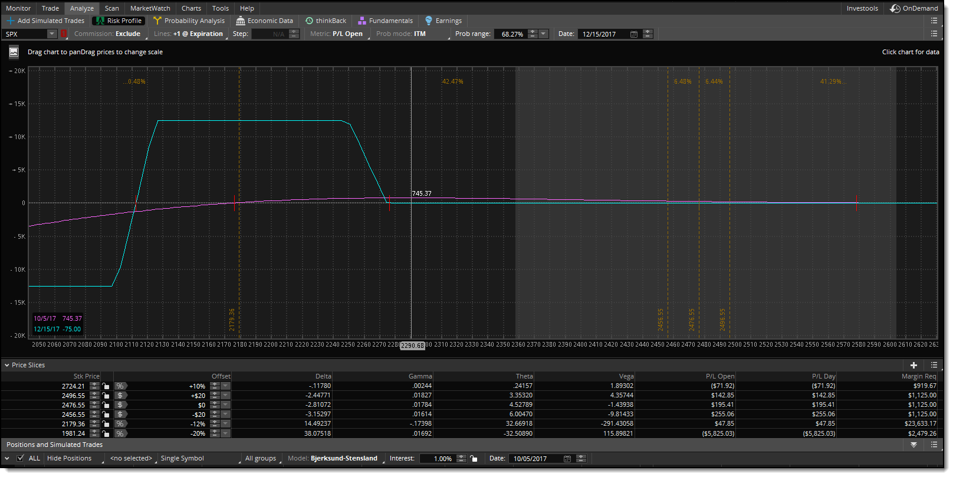Click the add price slice plus icon
Viewport: 953px width, 477px height.
[913, 366]
